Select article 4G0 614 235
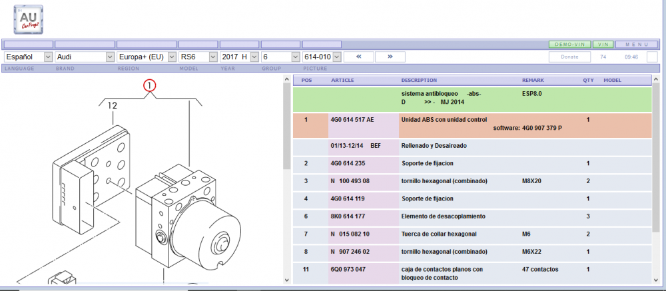Viewport: 666px width, 291px height. click(348, 163)
